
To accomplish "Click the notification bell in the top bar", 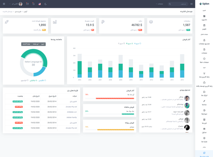I will [x=34, y=4].
